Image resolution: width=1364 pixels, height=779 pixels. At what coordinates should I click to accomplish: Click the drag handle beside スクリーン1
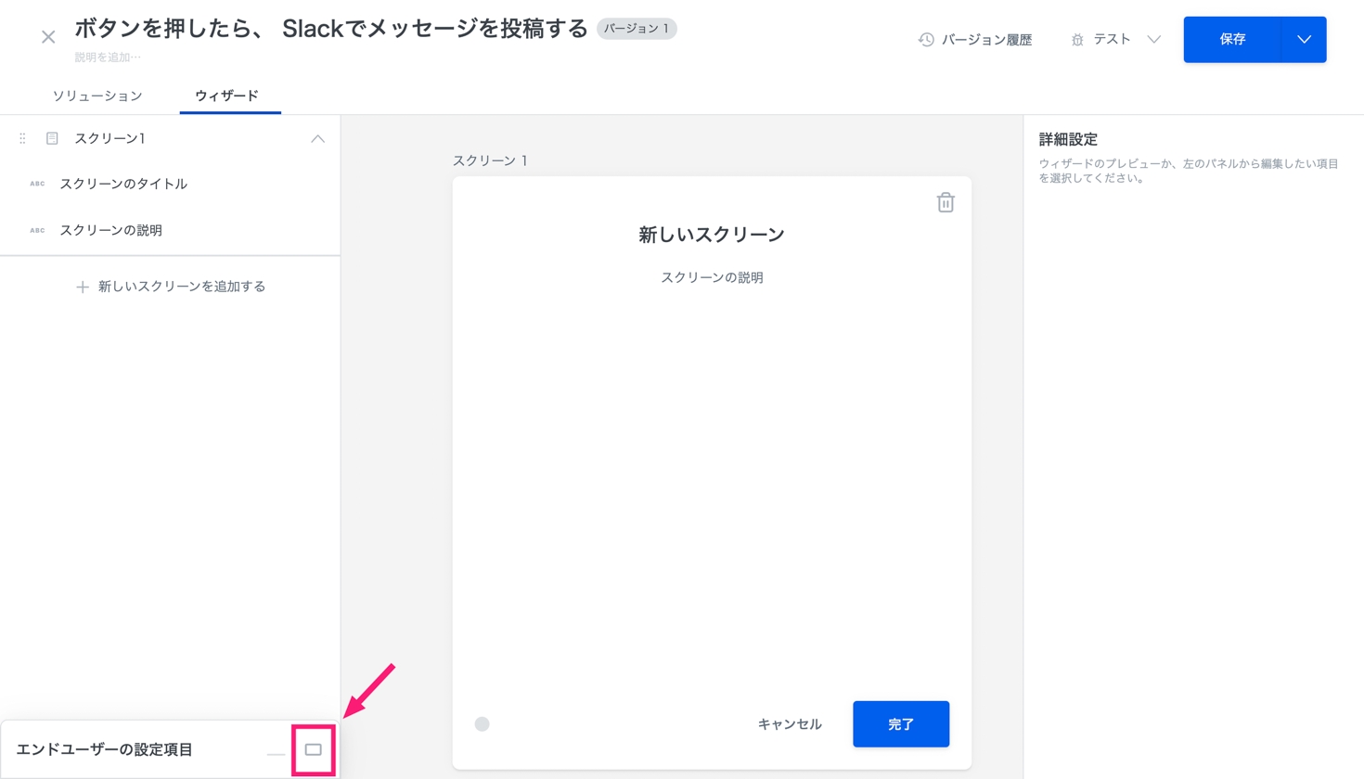point(22,138)
